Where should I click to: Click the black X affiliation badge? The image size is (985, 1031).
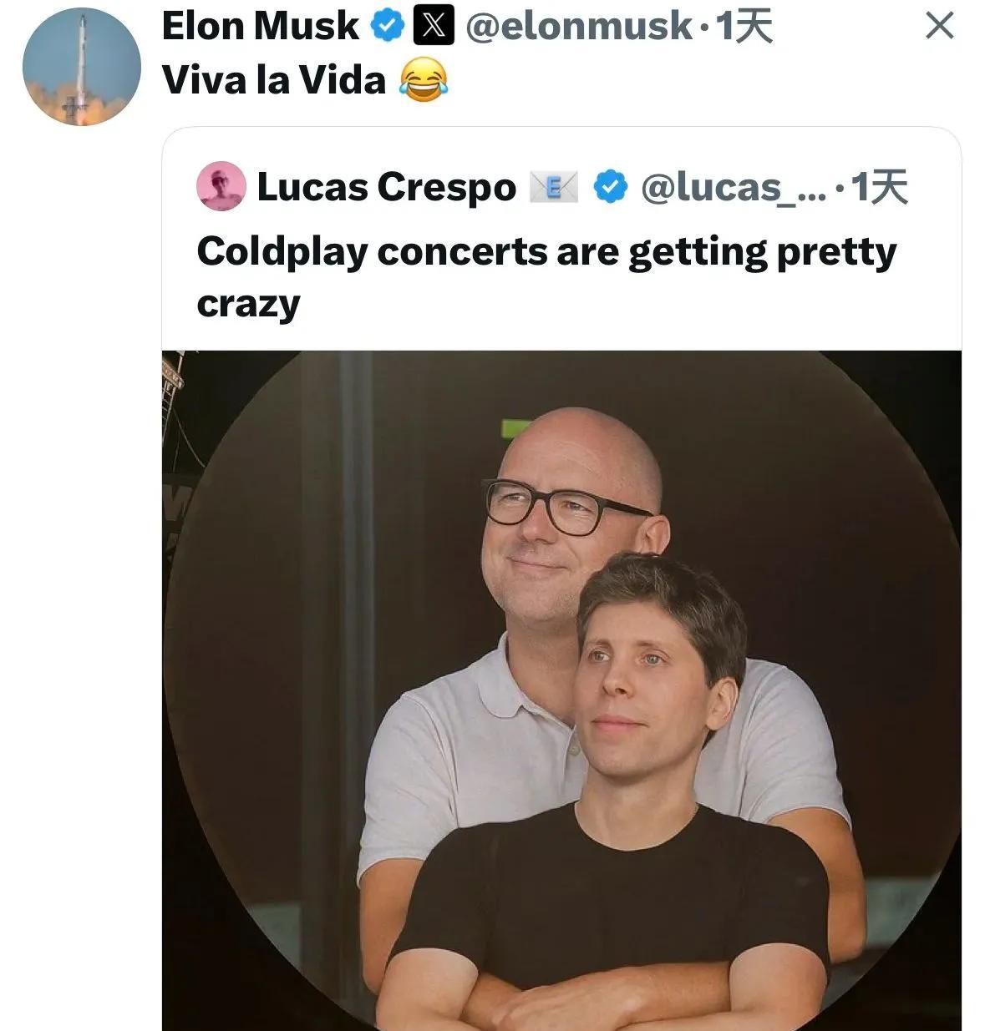(434, 27)
